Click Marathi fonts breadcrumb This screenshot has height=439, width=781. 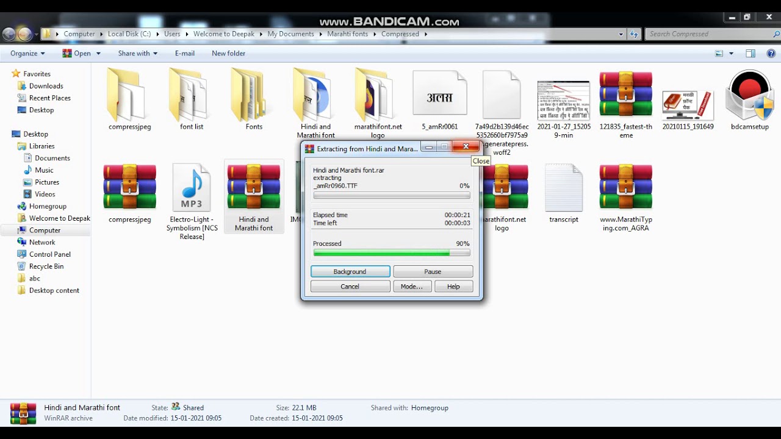pyautogui.click(x=348, y=34)
